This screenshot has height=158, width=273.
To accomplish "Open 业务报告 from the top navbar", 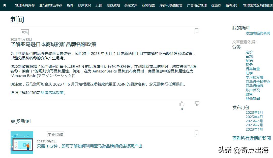I will (148, 5).
